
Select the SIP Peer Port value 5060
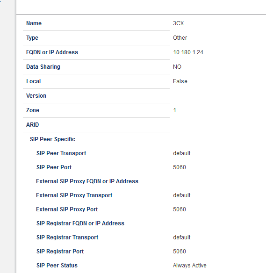180,167
